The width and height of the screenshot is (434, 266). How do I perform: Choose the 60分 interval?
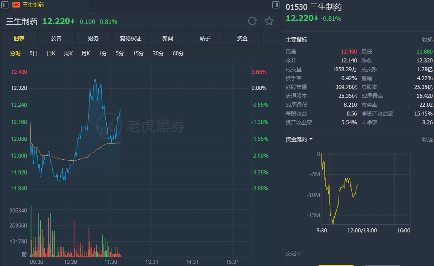[x=178, y=54]
